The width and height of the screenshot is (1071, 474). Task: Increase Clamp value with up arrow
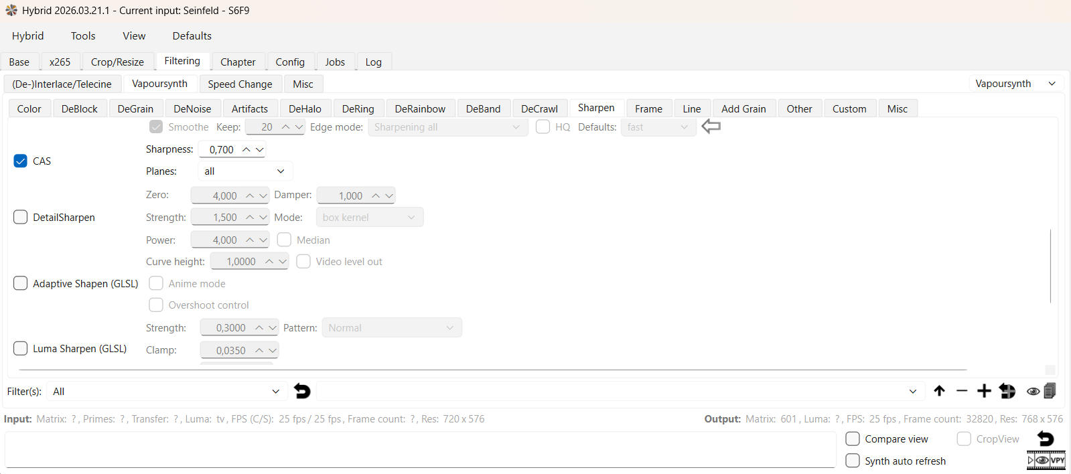point(259,350)
